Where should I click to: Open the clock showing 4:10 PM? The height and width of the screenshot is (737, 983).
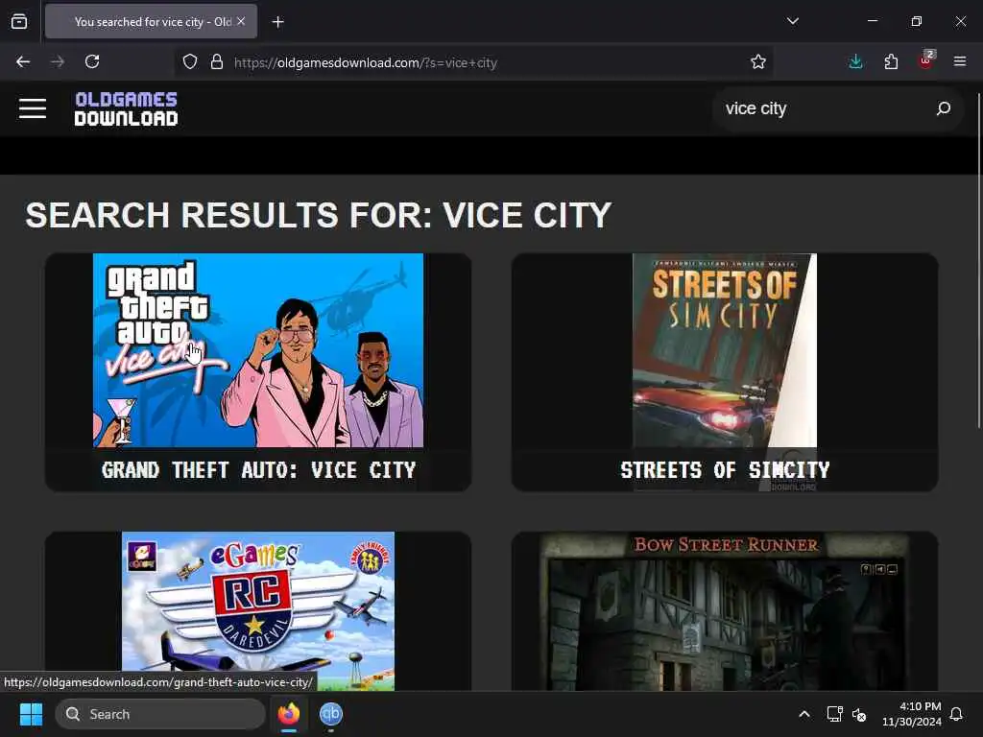click(x=912, y=714)
